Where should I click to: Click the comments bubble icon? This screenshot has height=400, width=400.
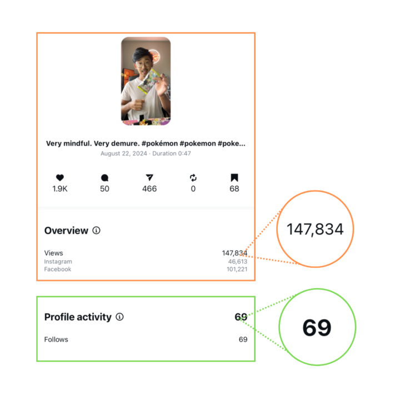(x=104, y=178)
